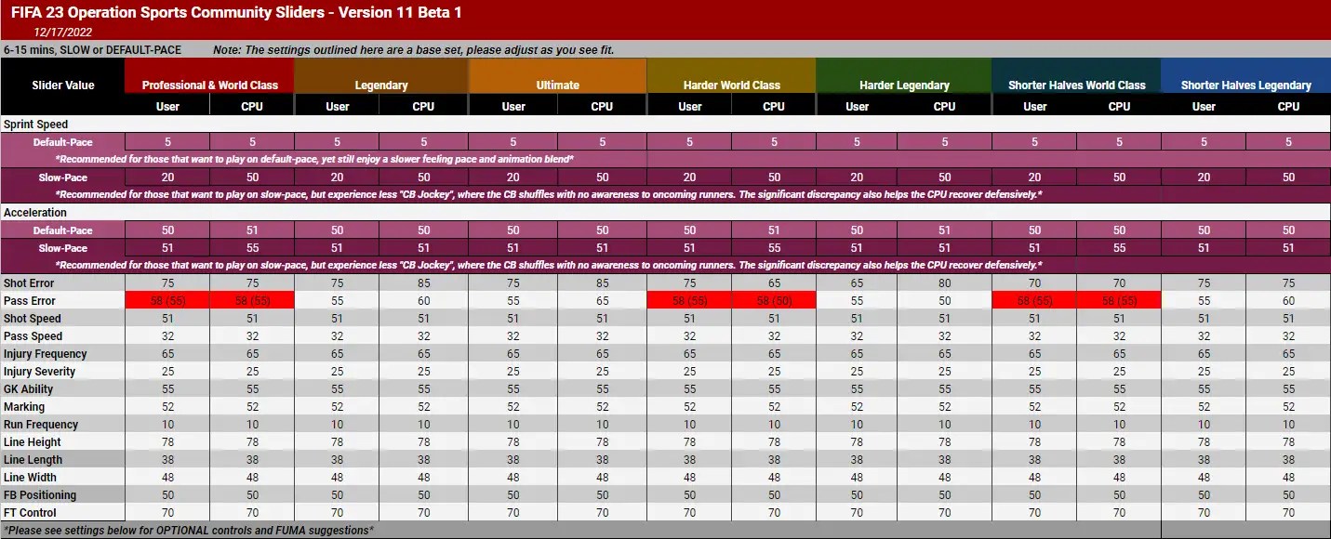Click the '6-15 mins, SLOW or DEFAULT-PACE' cell
The image size is (1331, 539).
[93, 49]
